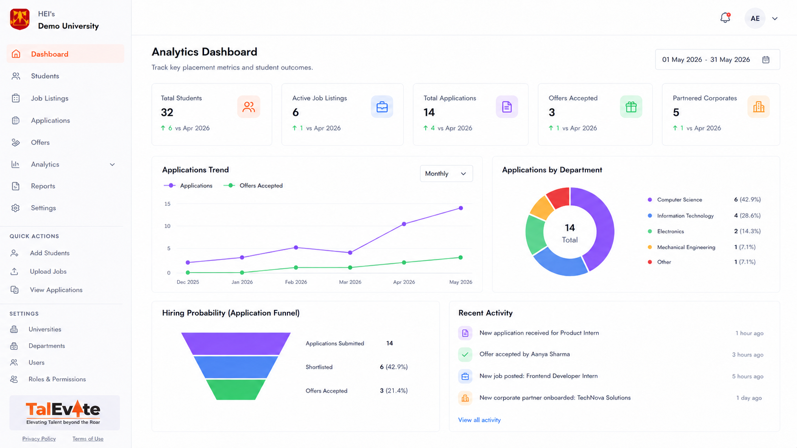The height and width of the screenshot is (448, 797).
Task: Open Terms of Use link
Action: pyautogui.click(x=88, y=439)
